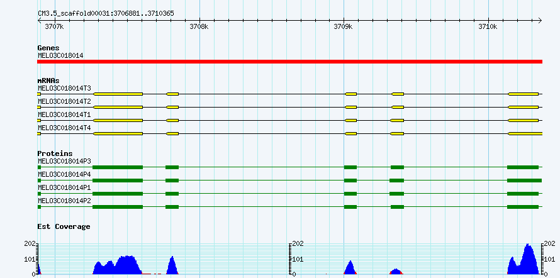Click the red MELO3C018014 gene bar

[x=289, y=62]
